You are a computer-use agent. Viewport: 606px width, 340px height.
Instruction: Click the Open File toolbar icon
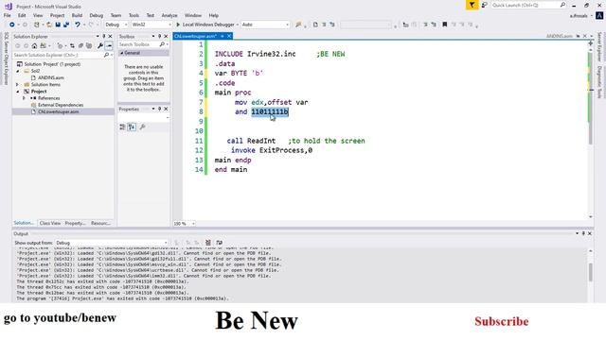pyautogui.click(x=49, y=25)
